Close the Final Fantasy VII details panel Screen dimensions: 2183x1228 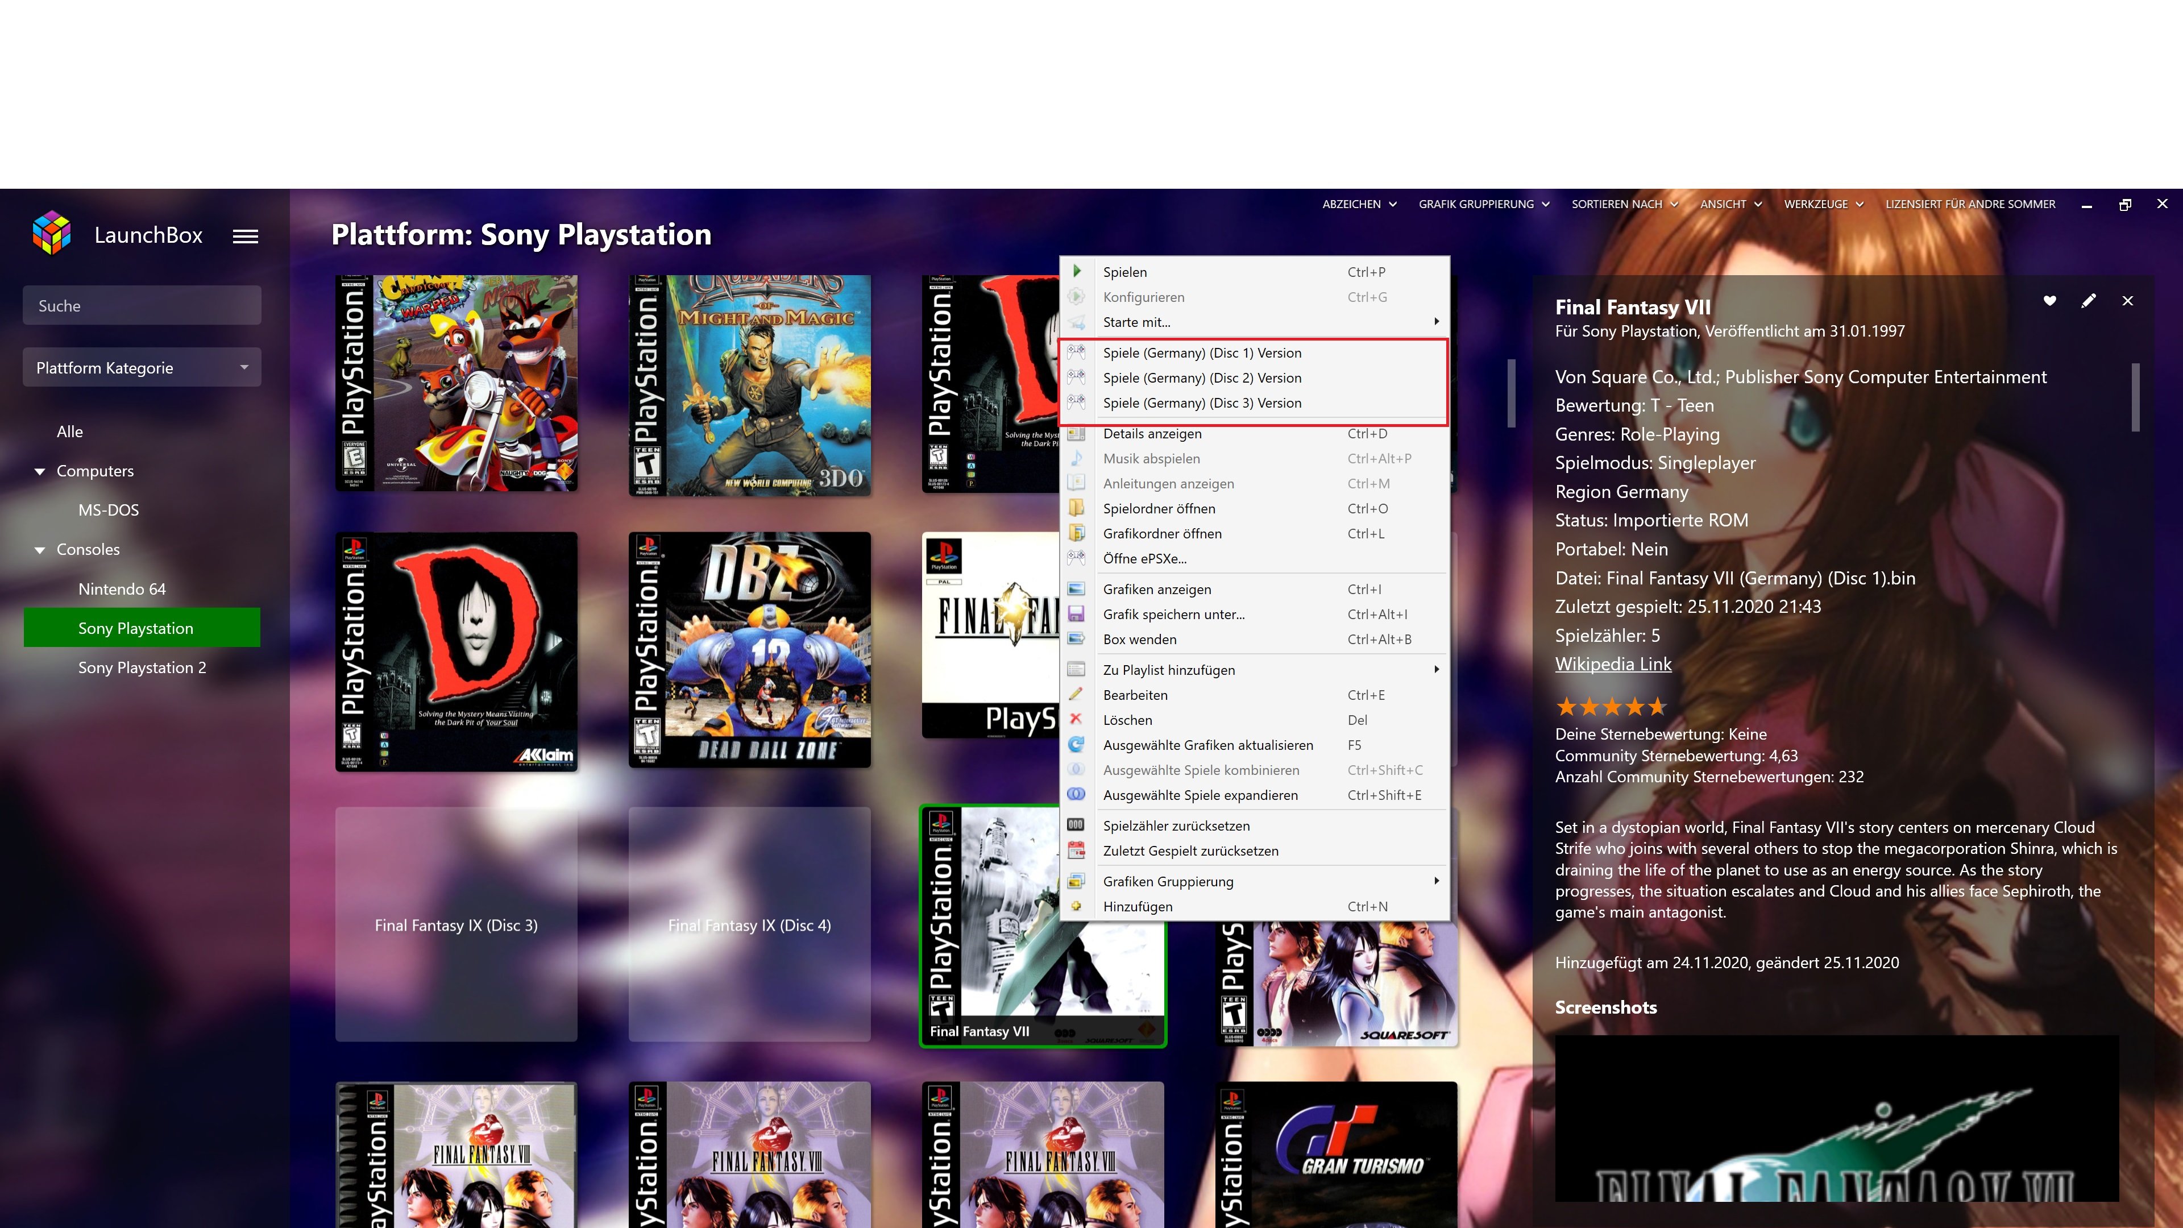[2128, 301]
